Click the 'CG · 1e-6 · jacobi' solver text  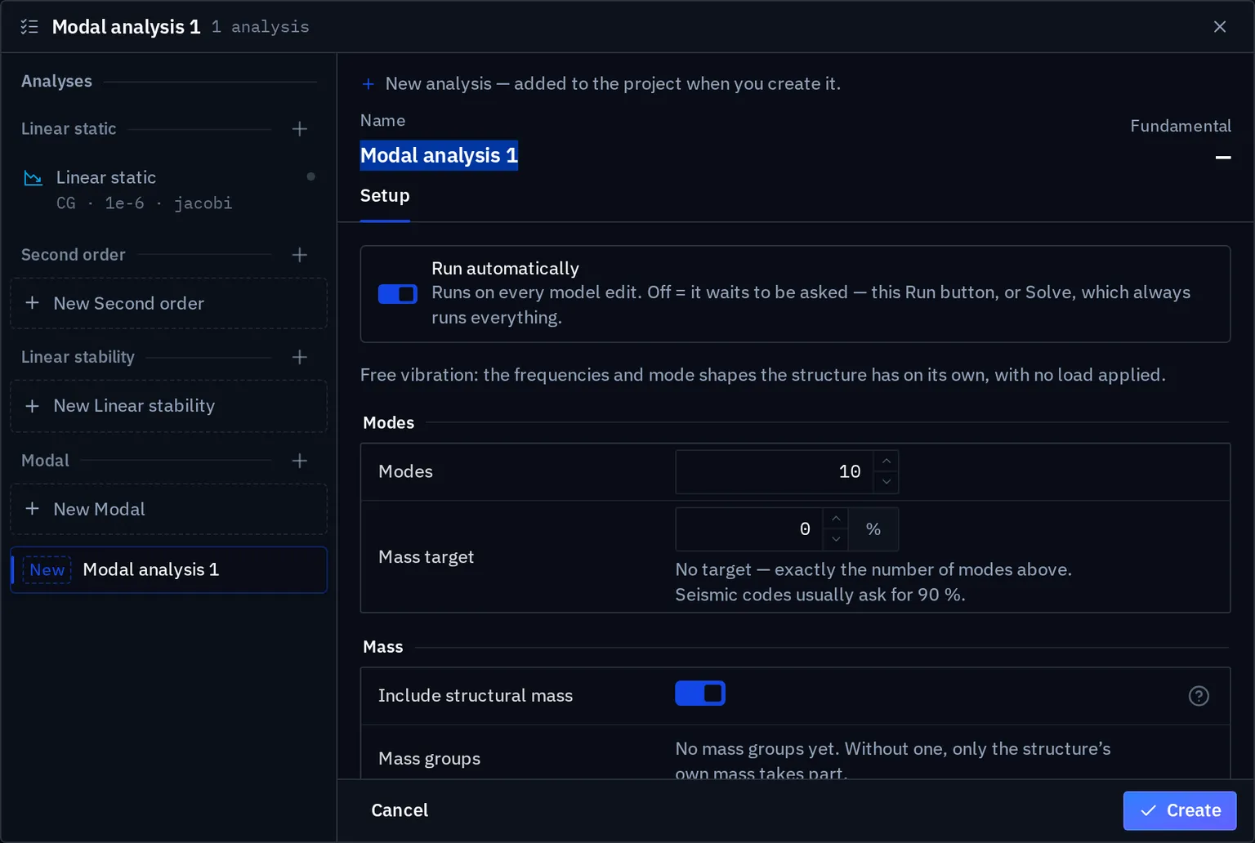145,203
